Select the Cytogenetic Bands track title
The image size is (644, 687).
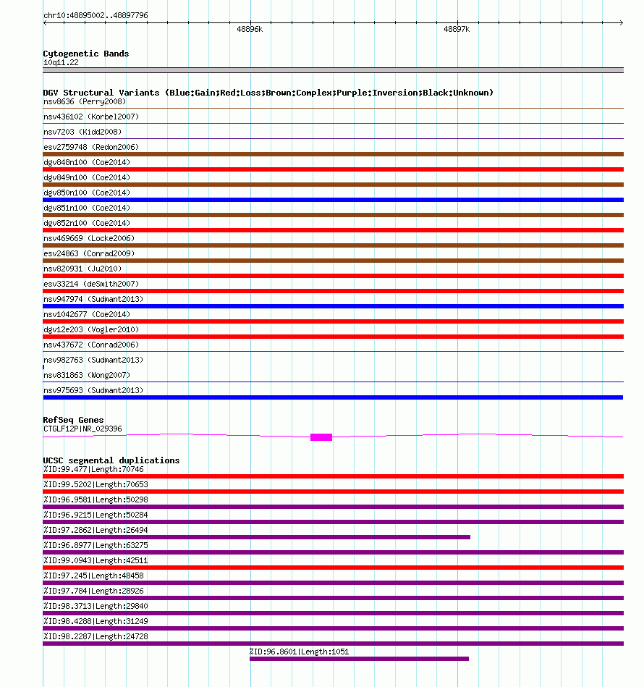(x=86, y=54)
